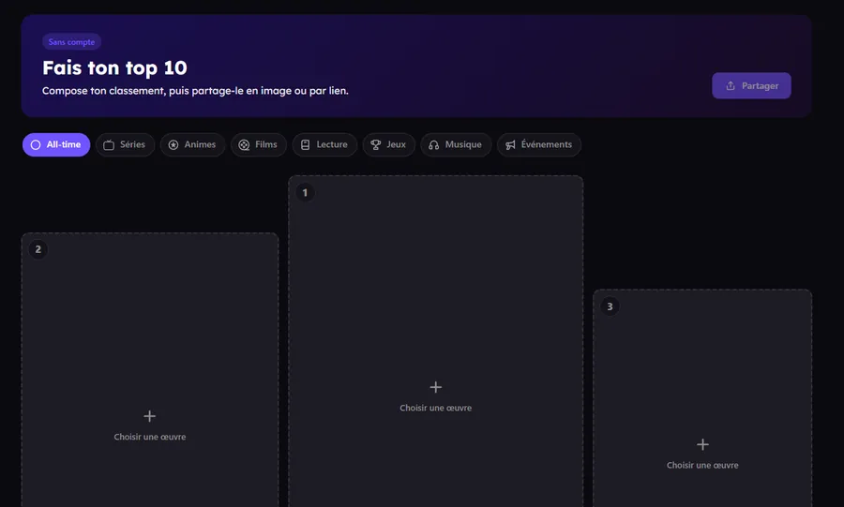Viewport: 844px width, 507px height.
Task: Click 'Choisir une œuvre' in slot 2
Action: click(150, 437)
